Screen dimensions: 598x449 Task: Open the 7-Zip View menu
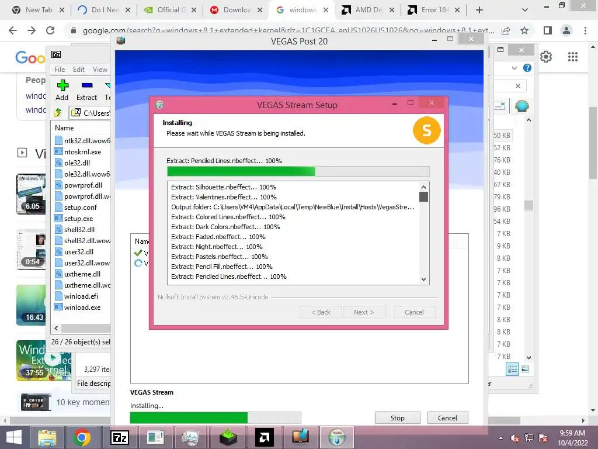100,70
